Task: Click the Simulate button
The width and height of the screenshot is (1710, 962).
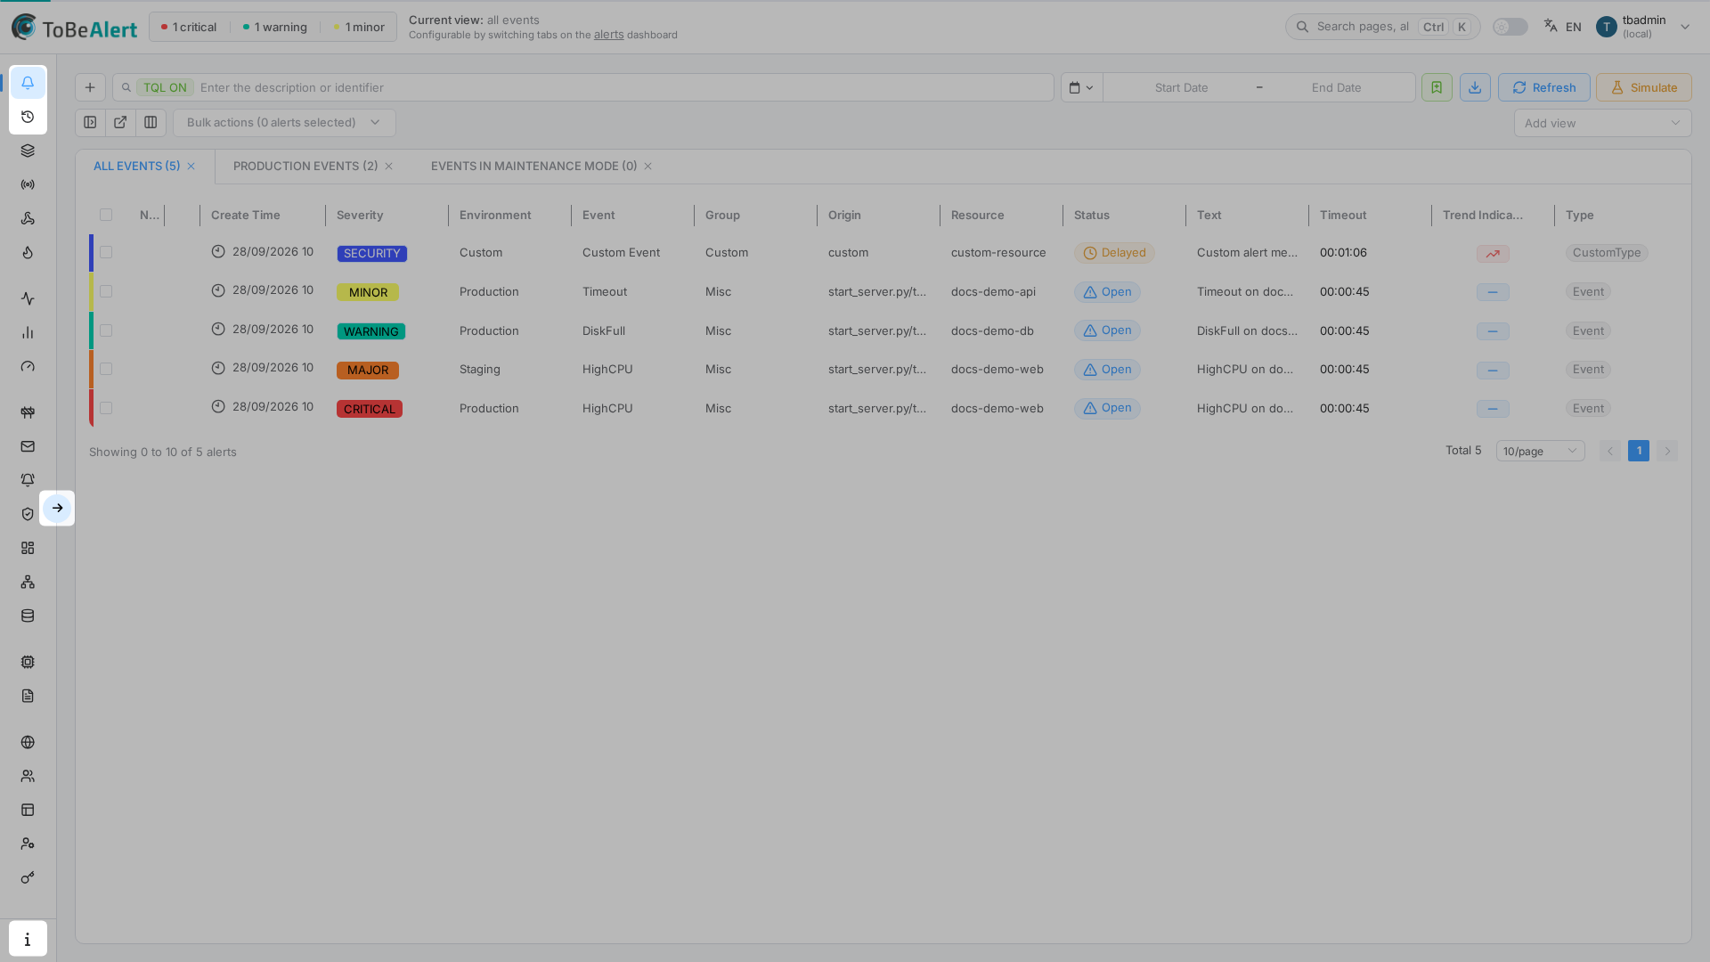Action: (1643, 87)
